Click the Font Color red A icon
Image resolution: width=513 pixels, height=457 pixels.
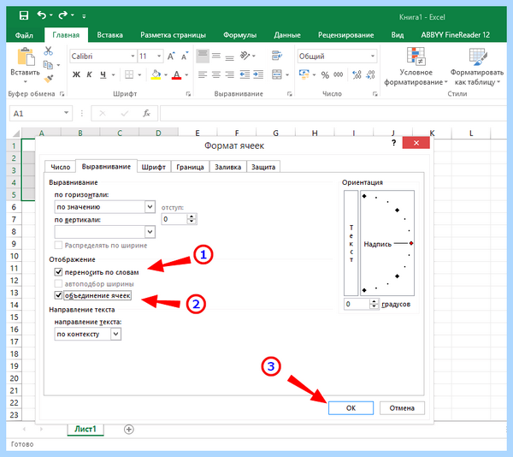177,74
